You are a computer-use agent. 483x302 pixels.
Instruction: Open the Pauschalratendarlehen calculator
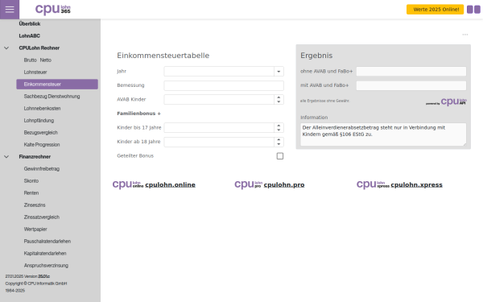(x=47, y=242)
